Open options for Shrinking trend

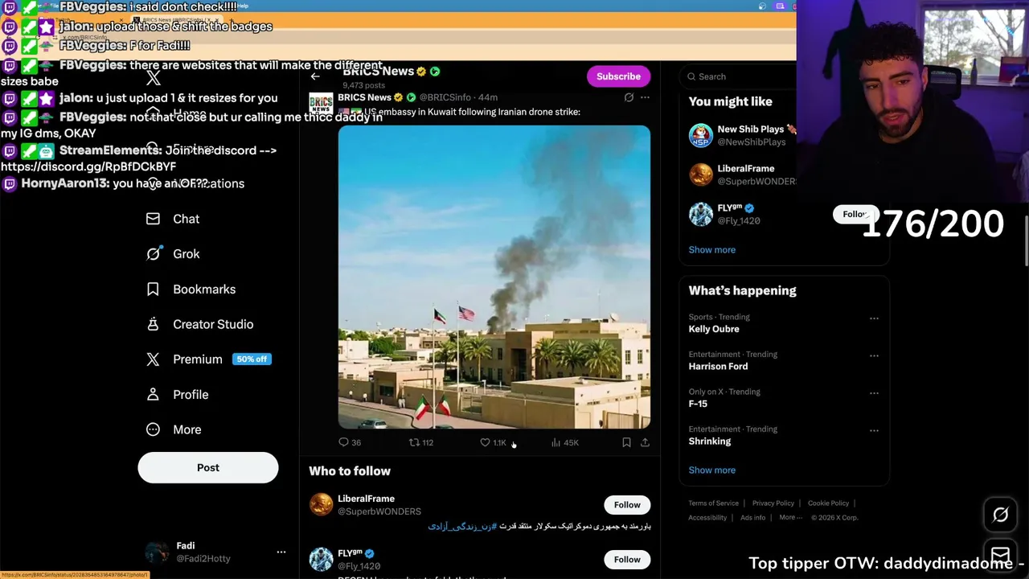[x=874, y=430]
